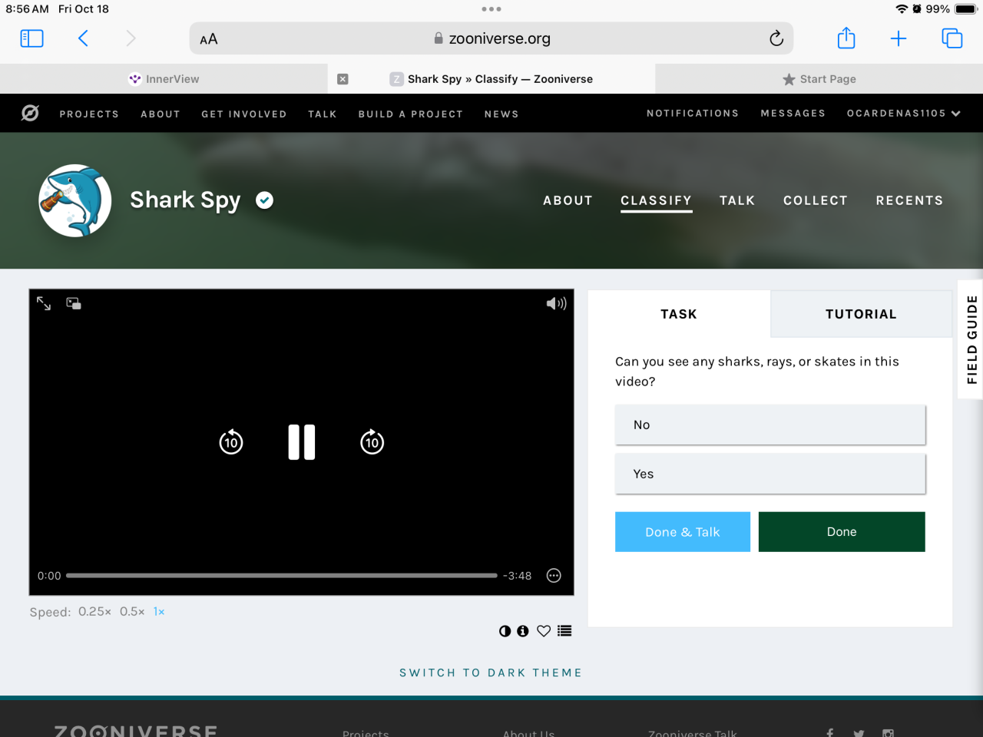Open the Get Involved menu item
Viewport: 983px width, 737px height.
coord(244,114)
